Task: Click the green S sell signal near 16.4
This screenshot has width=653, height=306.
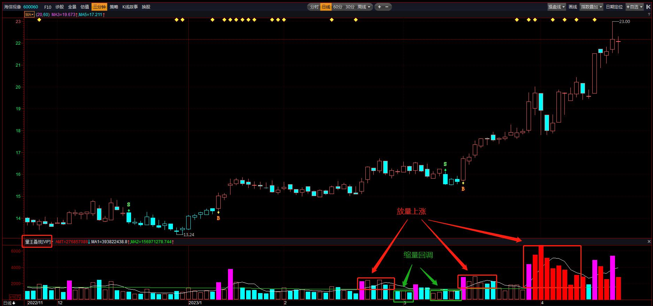Action: click(445, 164)
